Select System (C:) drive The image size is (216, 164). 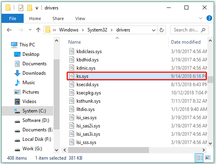28,111
